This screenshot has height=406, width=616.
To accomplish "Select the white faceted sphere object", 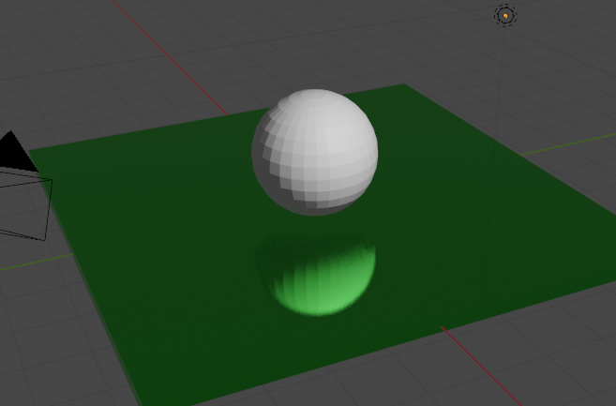I will pos(315,152).
